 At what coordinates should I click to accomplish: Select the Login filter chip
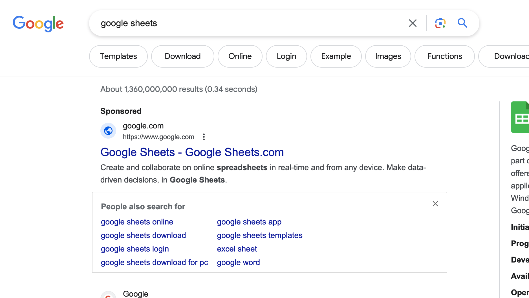pos(286,56)
